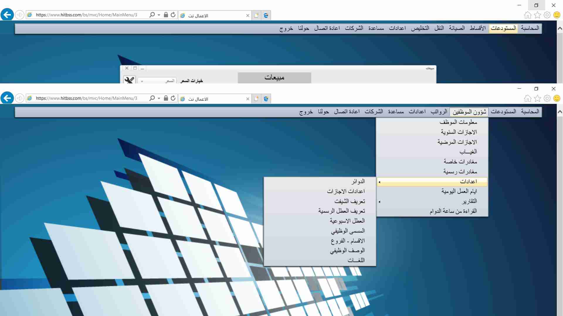Click الشركات in lower menu bar
Image resolution: width=563 pixels, height=316 pixels.
click(x=374, y=112)
